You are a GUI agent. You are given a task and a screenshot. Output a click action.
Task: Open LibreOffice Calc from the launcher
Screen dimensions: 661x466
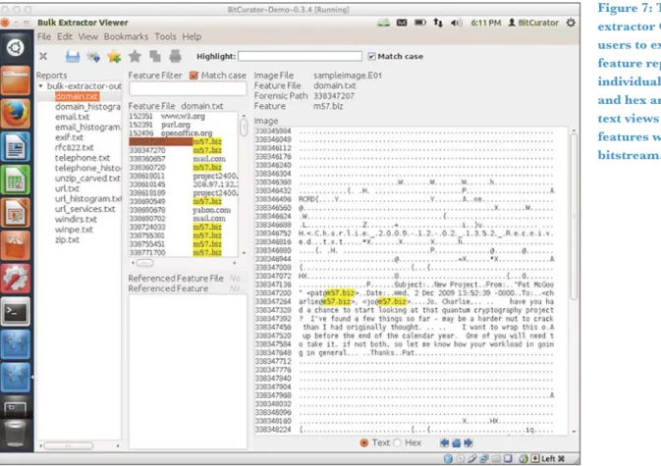click(x=16, y=180)
